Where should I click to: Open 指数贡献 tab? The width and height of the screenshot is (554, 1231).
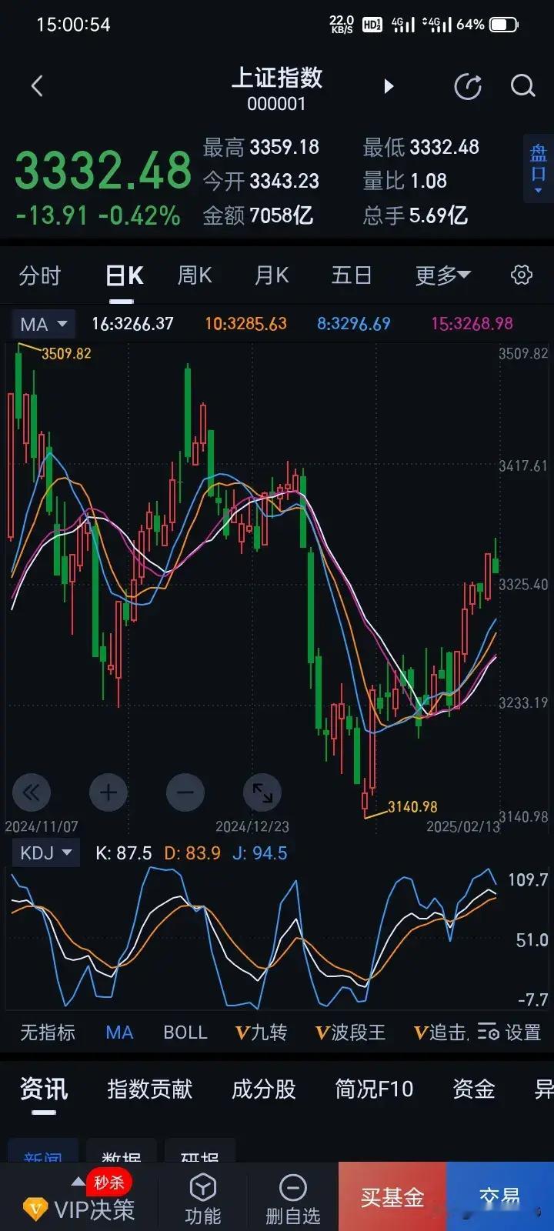(150, 1089)
